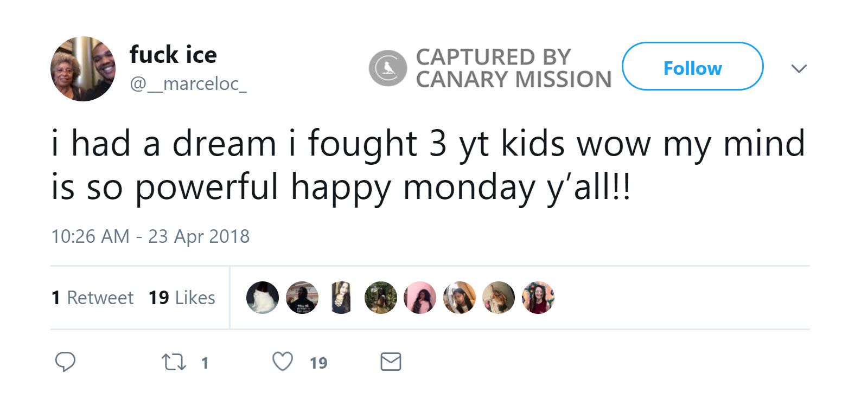Click the reply speech bubble icon
The height and width of the screenshot is (412, 861).
click(65, 362)
